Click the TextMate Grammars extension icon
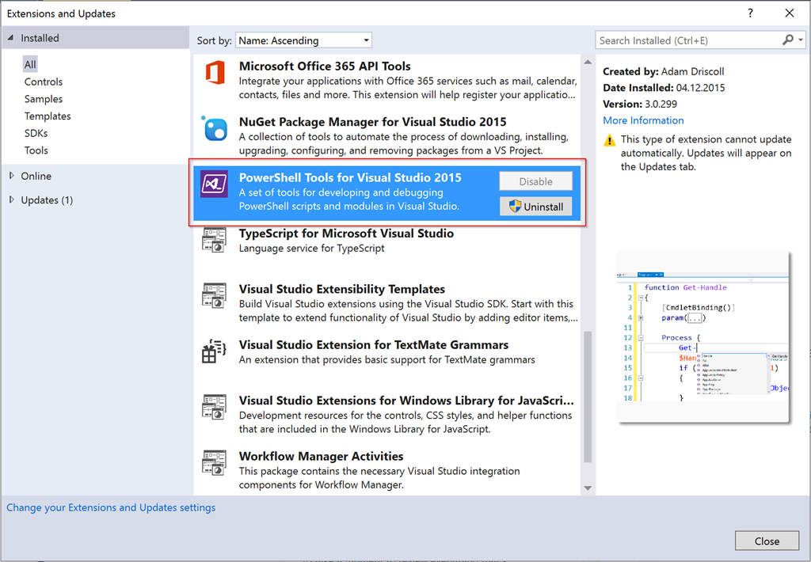Viewport: 811px width, 562px height. pos(215,351)
